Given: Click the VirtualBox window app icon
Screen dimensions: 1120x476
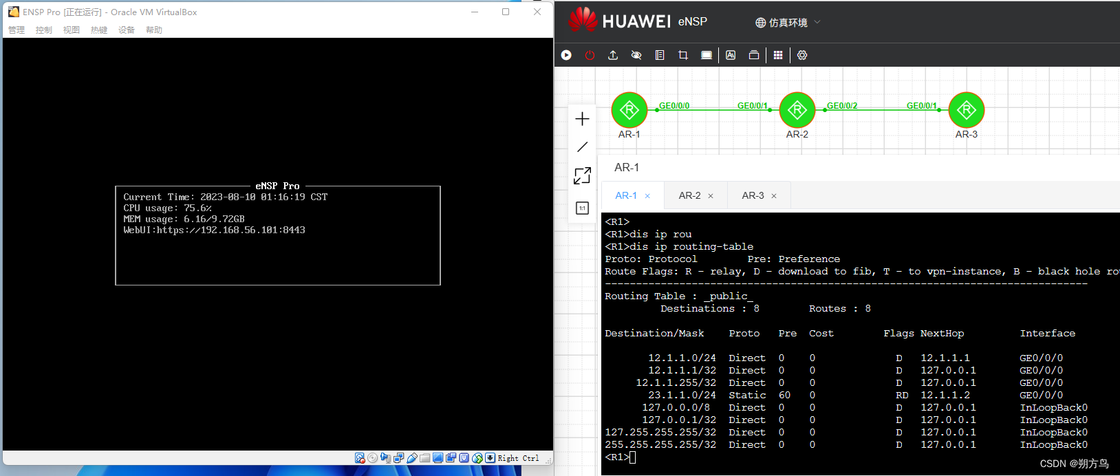Looking at the screenshot, I should coord(14,12).
